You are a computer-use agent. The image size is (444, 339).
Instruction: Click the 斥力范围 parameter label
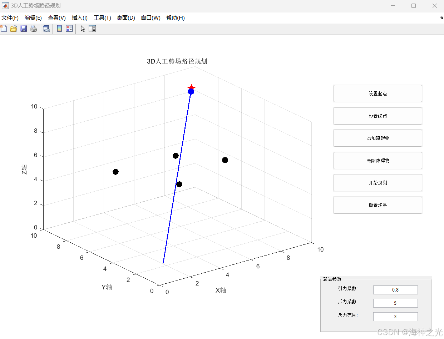pos(348,315)
